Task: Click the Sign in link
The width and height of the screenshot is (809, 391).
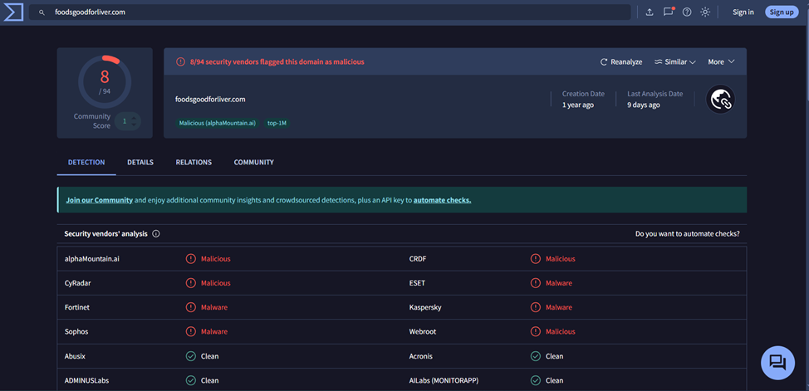Action: click(743, 12)
